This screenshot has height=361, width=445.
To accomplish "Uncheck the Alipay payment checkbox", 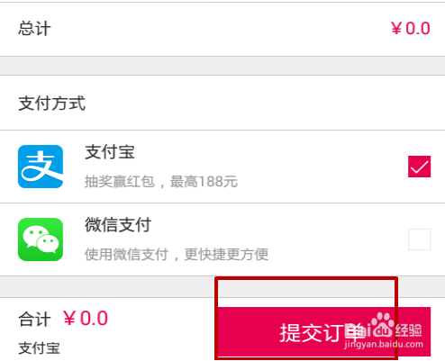I will pyautogui.click(x=419, y=167).
